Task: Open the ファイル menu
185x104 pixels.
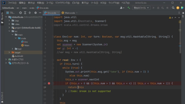Action: coord(12,3)
